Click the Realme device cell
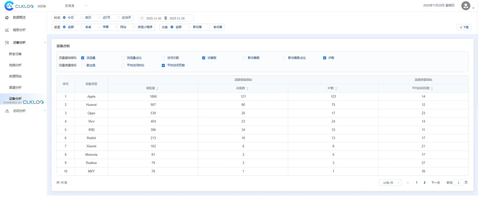 (x=91, y=163)
